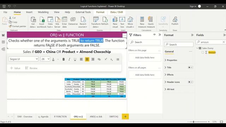Image resolution: width=226 pixels, height=127 pixels.
Task: Open Get data
Action: 33,22
